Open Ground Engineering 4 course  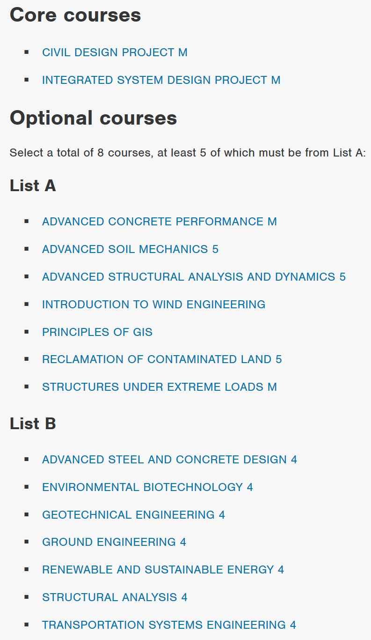(114, 542)
